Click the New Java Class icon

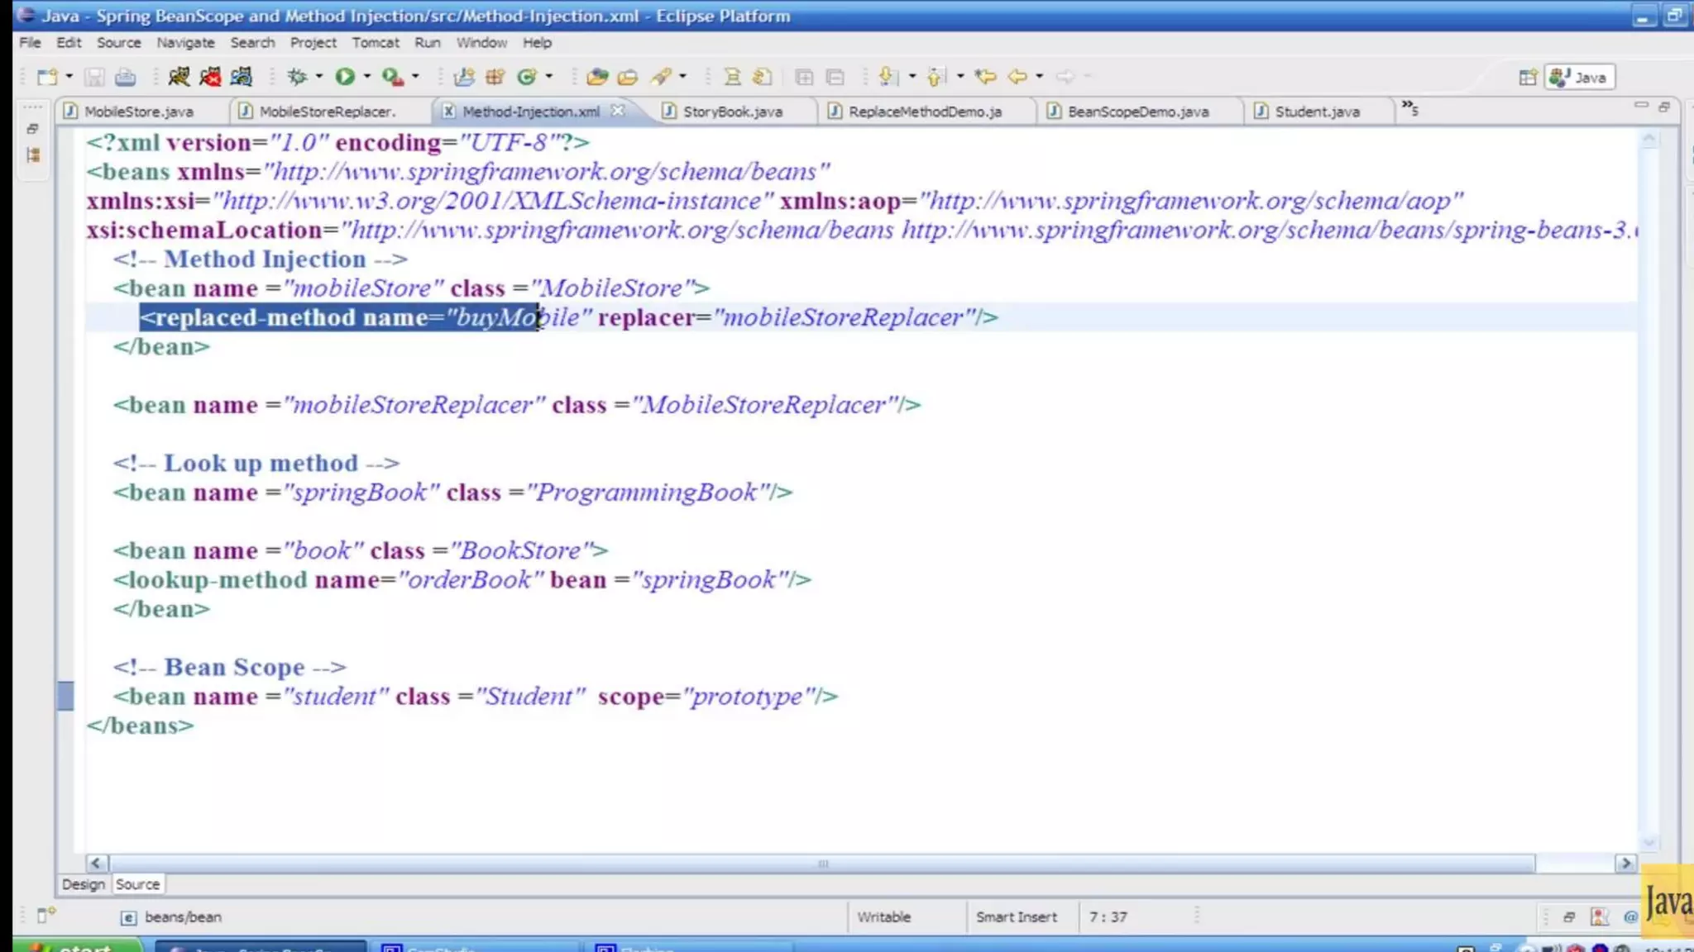pyautogui.click(x=527, y=77)
